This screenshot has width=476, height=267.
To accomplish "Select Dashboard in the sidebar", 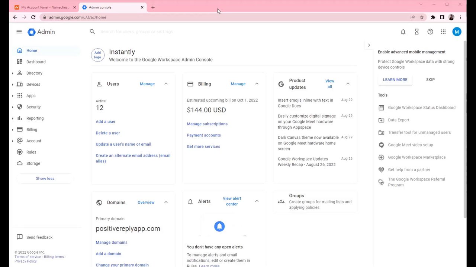I will pos(36,62).
